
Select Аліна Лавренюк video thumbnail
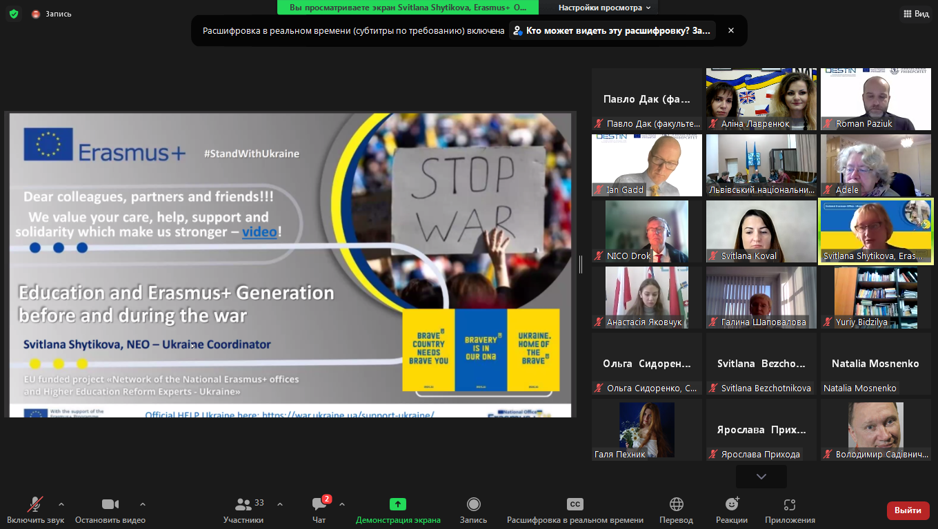(761, 99)
